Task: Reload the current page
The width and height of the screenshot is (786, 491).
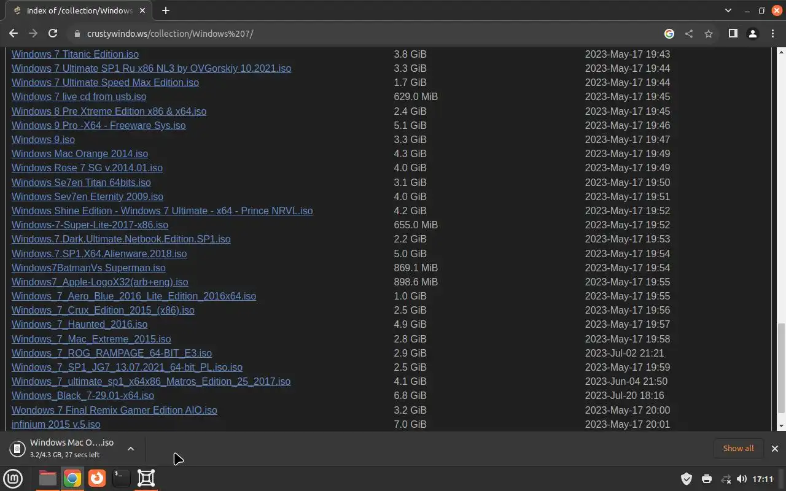Action: (x=53, y=34)
